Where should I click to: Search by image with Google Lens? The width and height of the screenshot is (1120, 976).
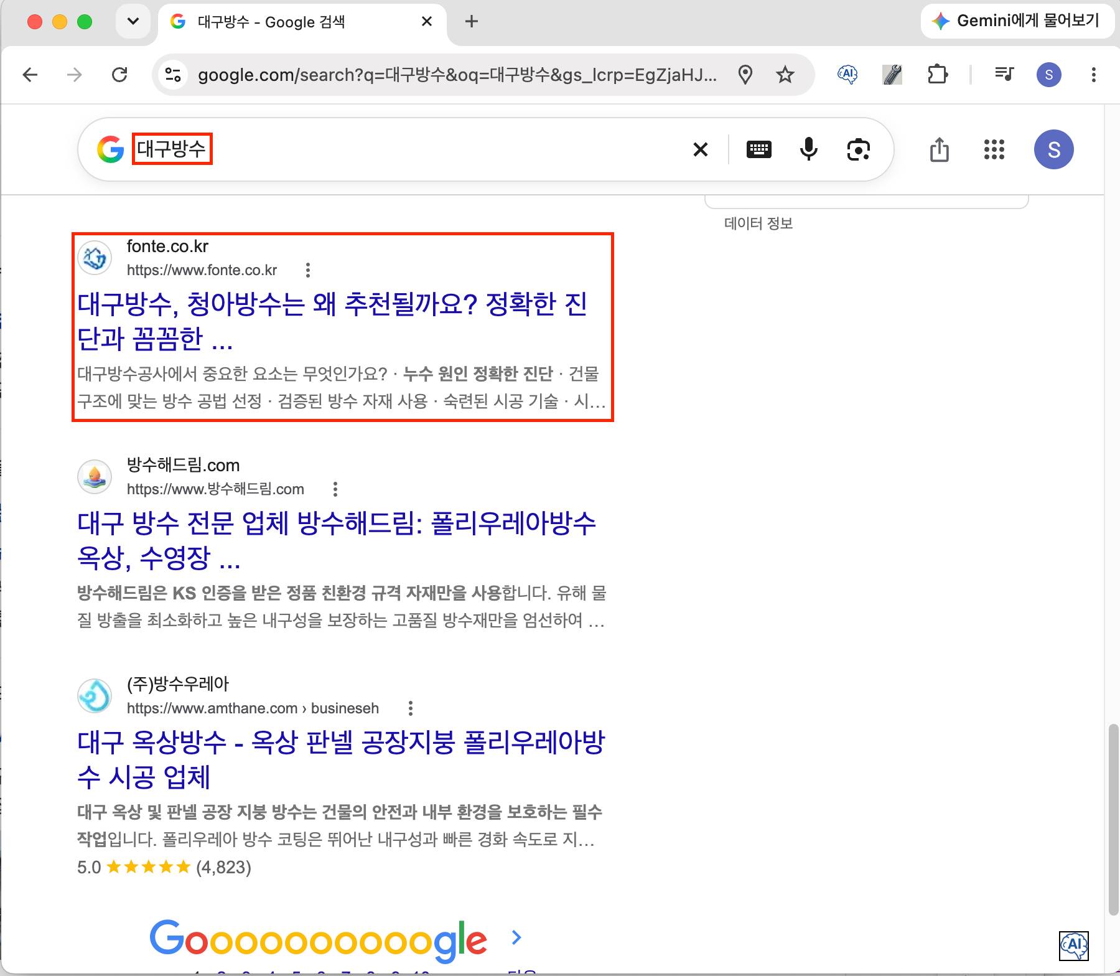(859, 149)
